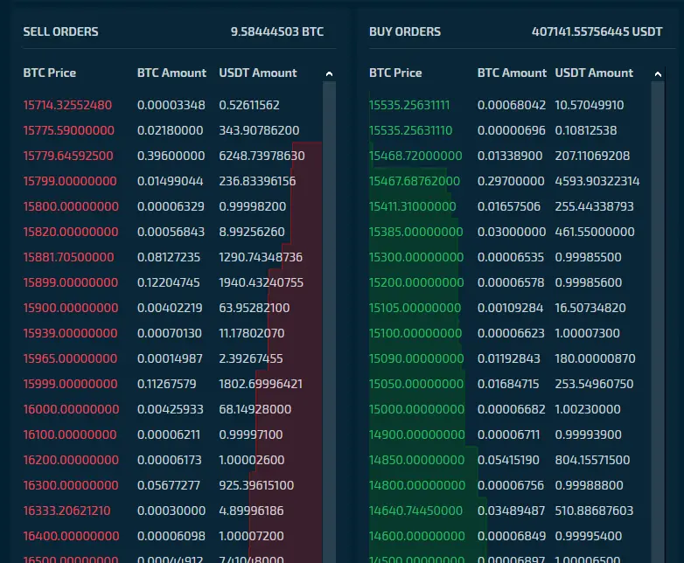Select sell price 16000.00000000
Screen dimensions: 684x563
(x=71, y=409)
